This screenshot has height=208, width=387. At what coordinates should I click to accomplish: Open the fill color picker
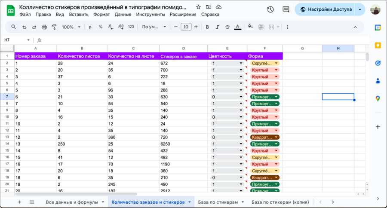tap(250, 27)
